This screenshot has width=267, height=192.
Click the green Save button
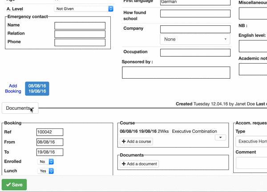coord(14,185)
